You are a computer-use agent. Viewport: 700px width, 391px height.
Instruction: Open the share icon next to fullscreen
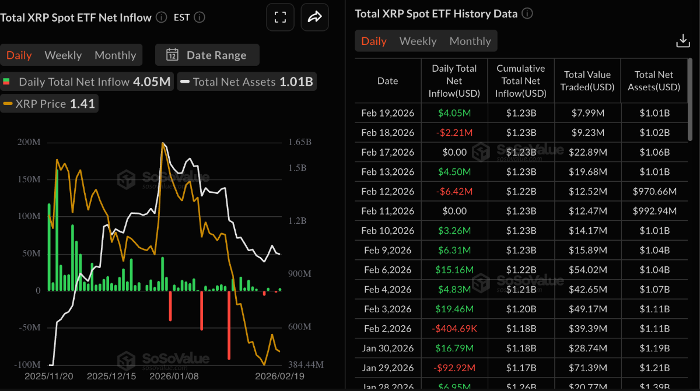coord(314,17)
